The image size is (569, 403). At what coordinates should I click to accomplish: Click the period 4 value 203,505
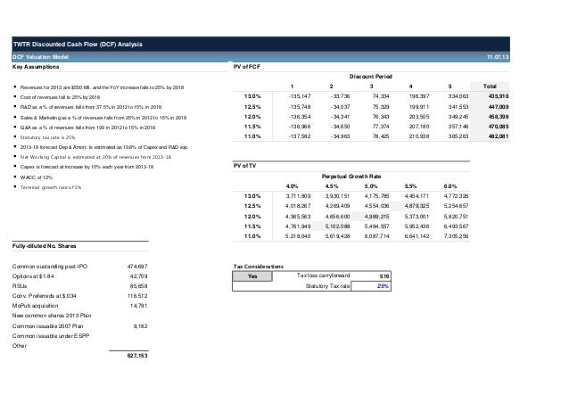(x=419, y=117)
